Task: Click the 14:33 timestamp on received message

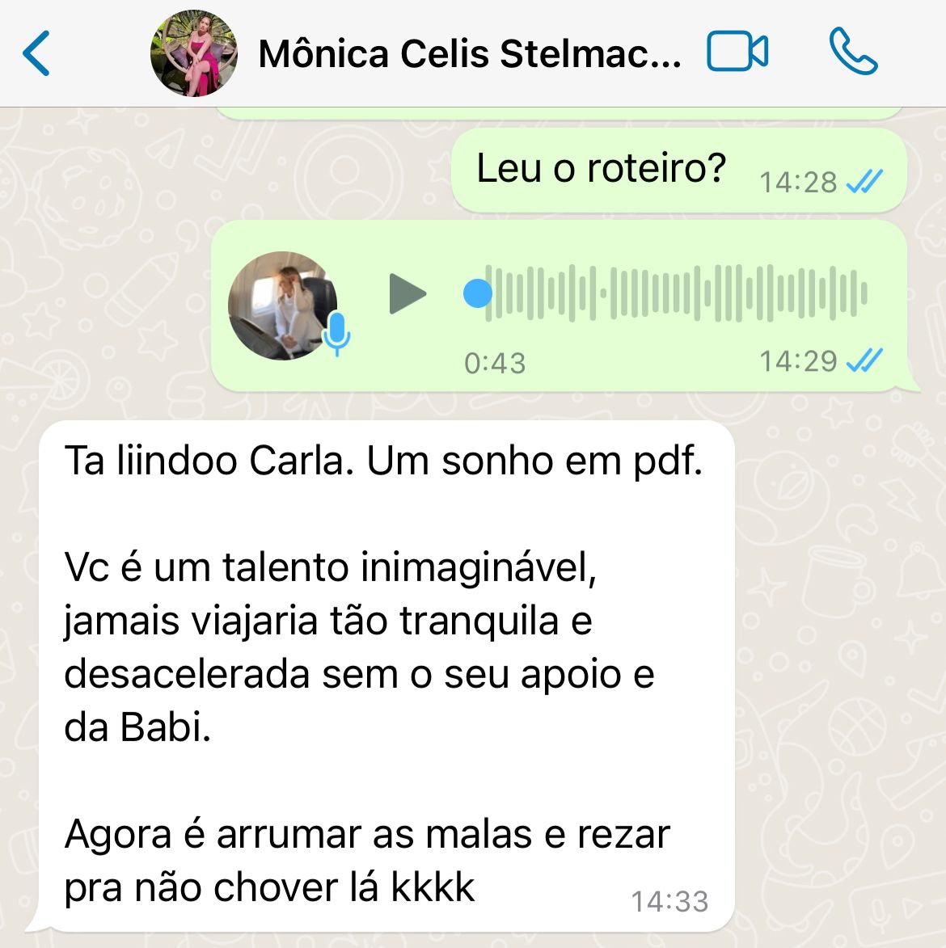Action: pyautogui.click(x=669, y=901)
